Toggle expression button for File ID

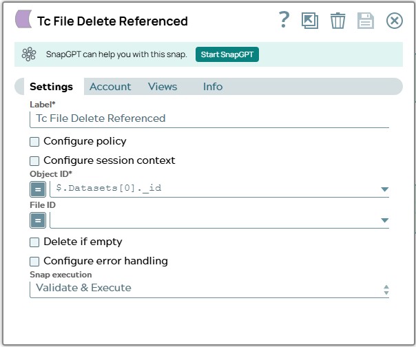coord(38,220)
